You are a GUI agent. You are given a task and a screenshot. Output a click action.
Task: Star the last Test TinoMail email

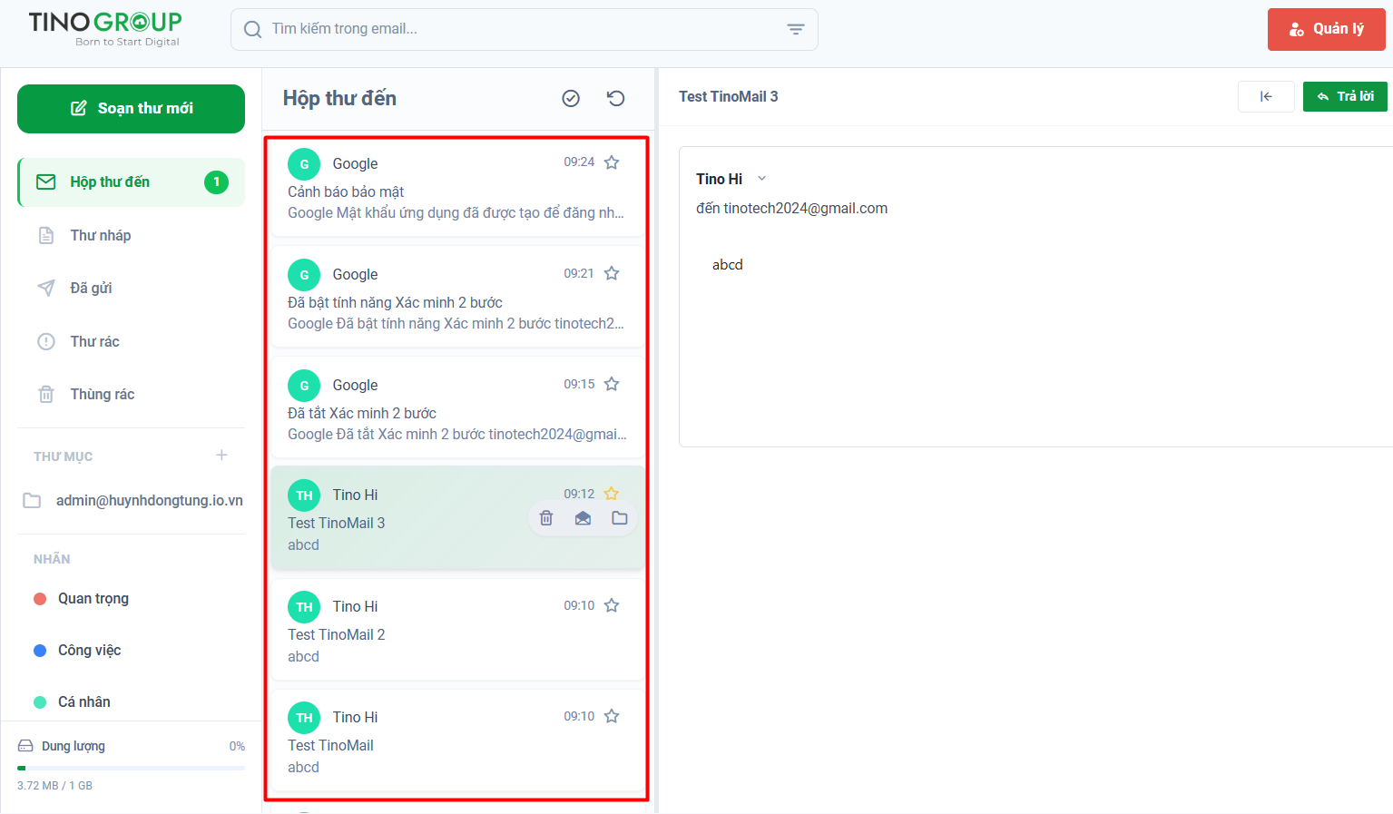point(612,716)
